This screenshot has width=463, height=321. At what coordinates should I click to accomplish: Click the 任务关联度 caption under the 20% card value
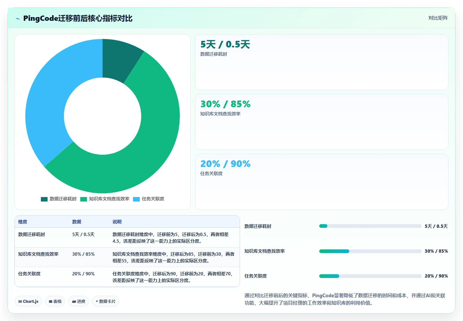211,174
